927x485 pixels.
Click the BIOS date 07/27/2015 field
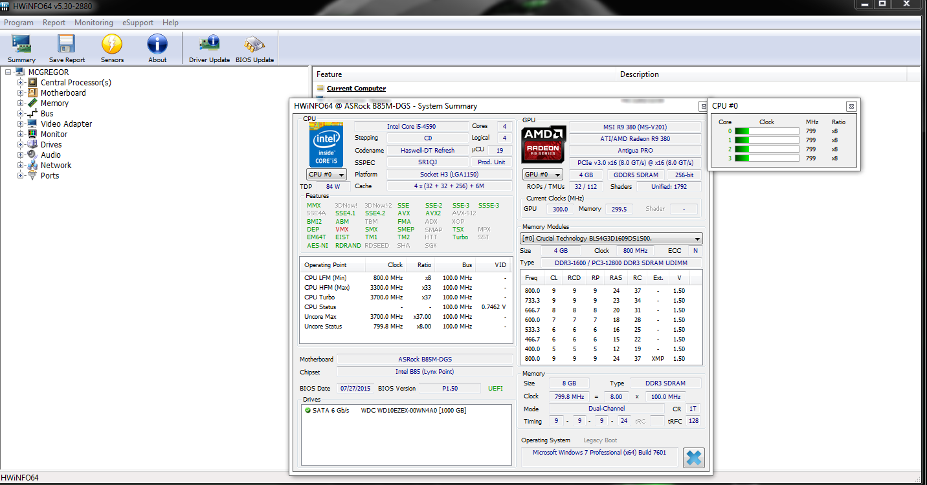[x=354, y=389]
